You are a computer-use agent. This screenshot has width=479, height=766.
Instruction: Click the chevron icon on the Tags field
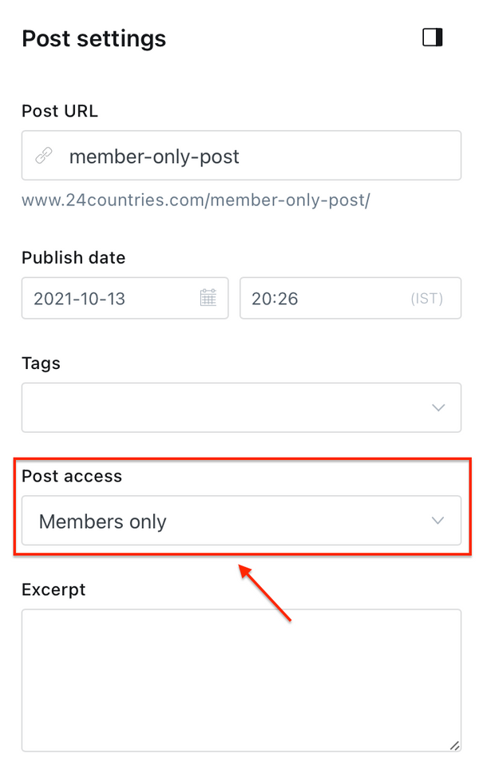pyautogui.click(x=438, y=407)
